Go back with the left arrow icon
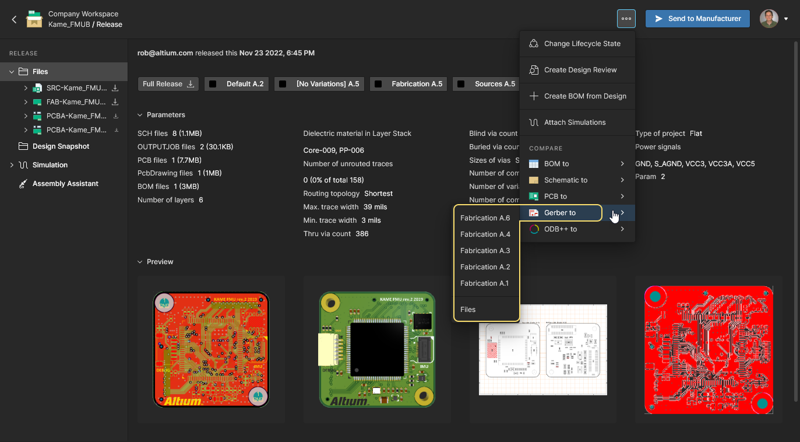Screen dimensions: 800x442 click(x=14, y=19)
